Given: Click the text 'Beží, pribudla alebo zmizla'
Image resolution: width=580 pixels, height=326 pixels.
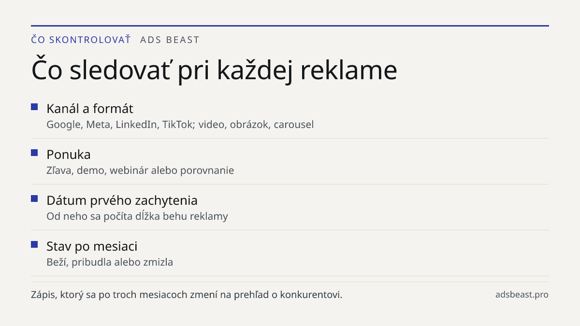Looking at the screenshot, I should coord(110,262).
